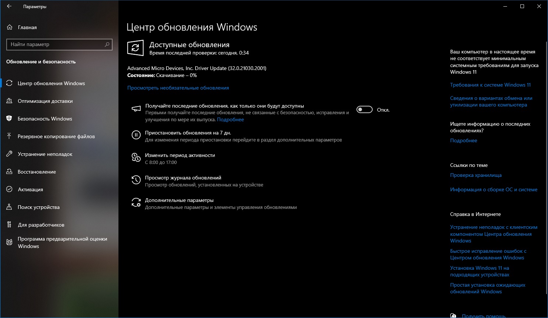Screen dimensions: 548x318
Task: Click 'Состояние: Скачивание – 0%' status text
Action: (162, 75)
